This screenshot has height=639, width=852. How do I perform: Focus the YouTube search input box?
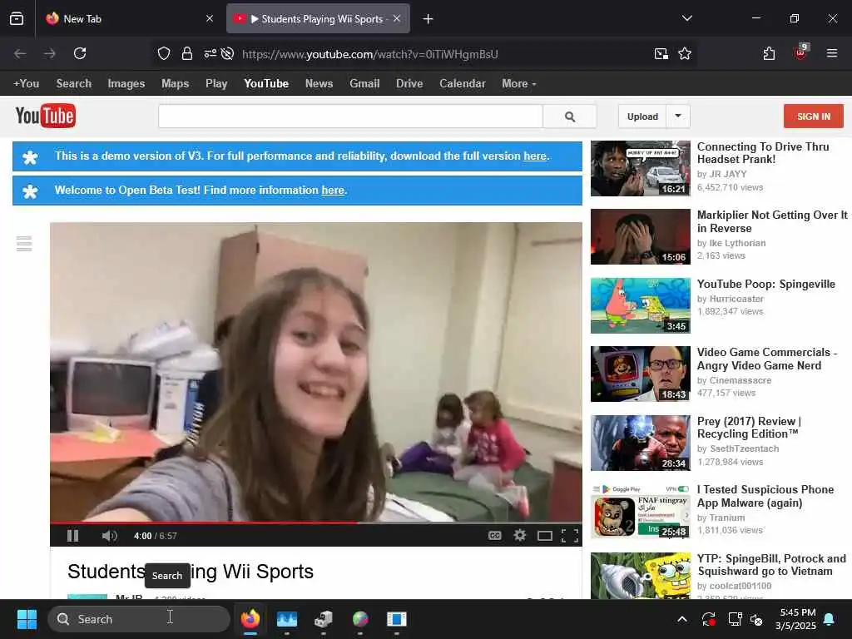click(x=350, y=116)
